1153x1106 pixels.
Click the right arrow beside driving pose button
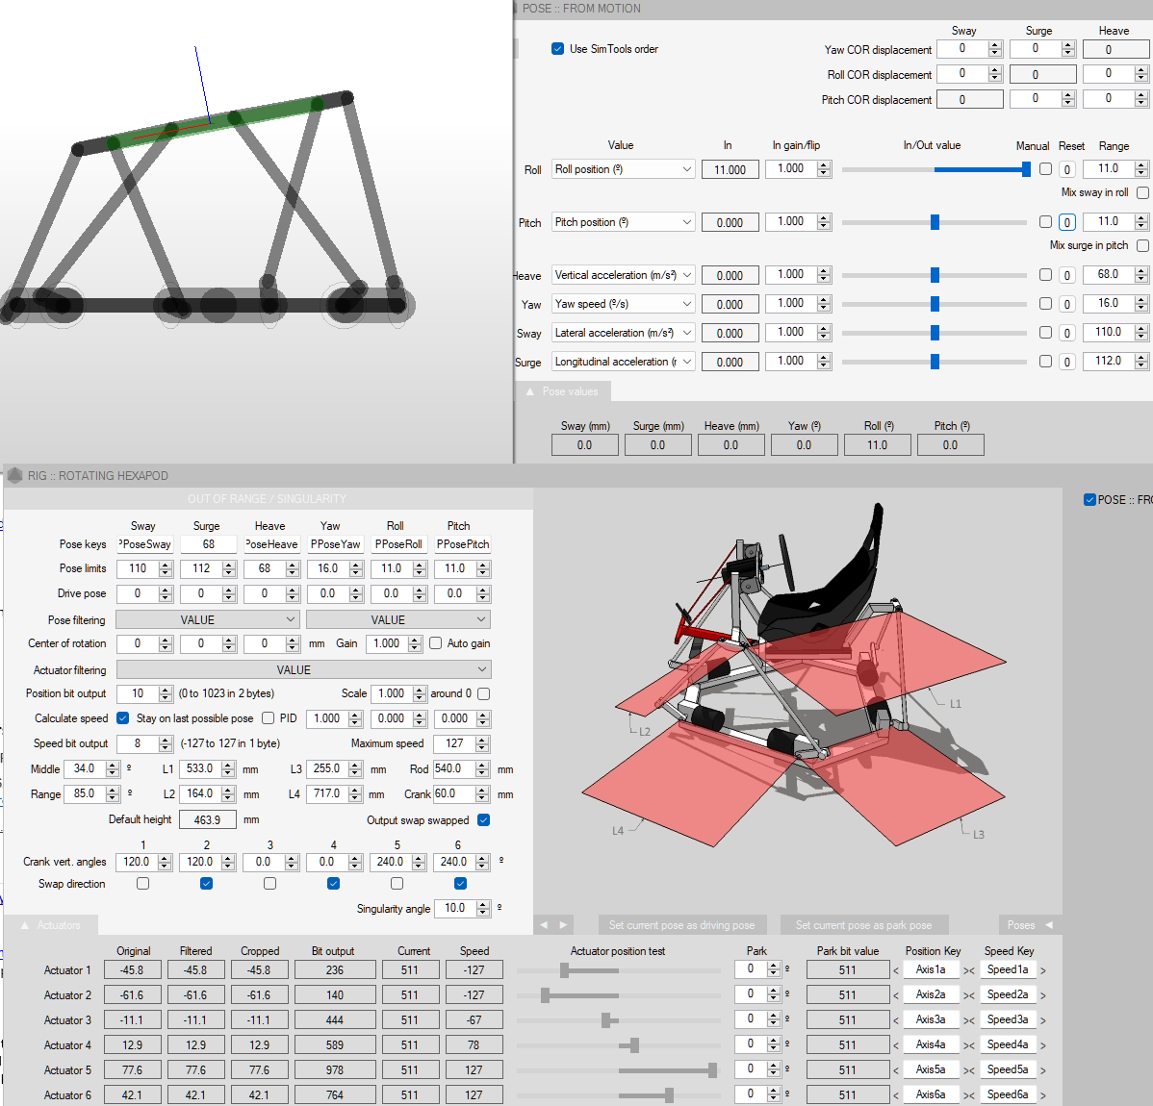564,925
